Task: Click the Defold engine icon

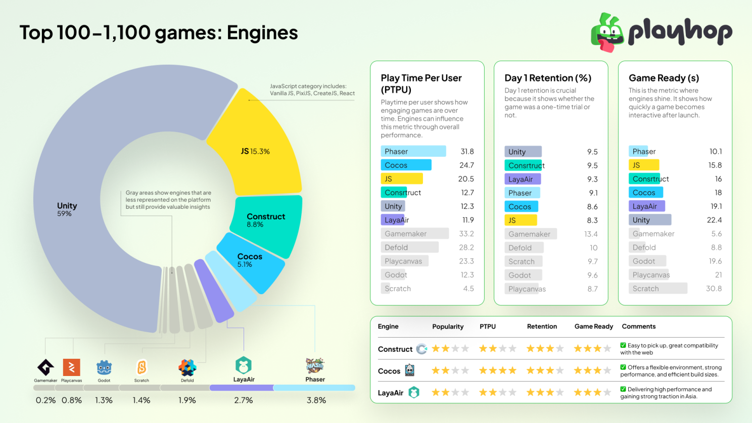Action: pos(187,367)
